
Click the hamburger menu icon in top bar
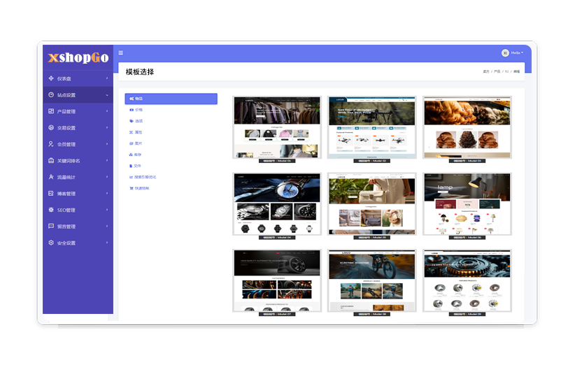(121, 53)
